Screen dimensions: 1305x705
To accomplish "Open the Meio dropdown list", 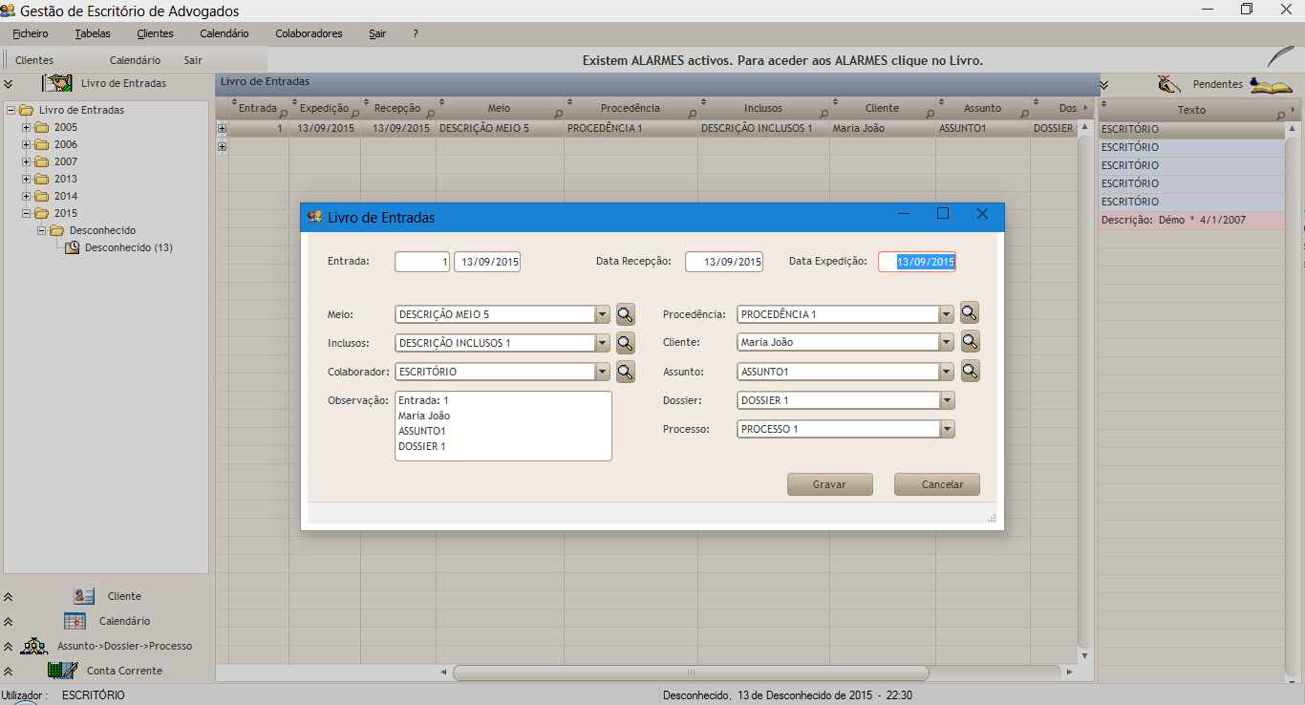I will tap(602, 314).
